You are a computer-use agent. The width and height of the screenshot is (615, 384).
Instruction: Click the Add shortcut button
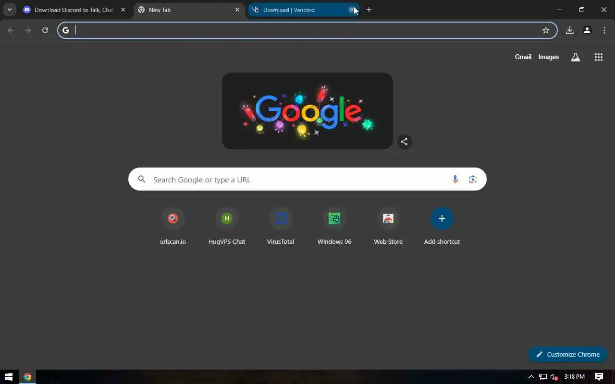tap(442, 227)
